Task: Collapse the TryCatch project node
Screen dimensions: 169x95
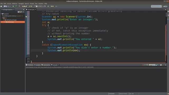Action: (x=1, y=14)
